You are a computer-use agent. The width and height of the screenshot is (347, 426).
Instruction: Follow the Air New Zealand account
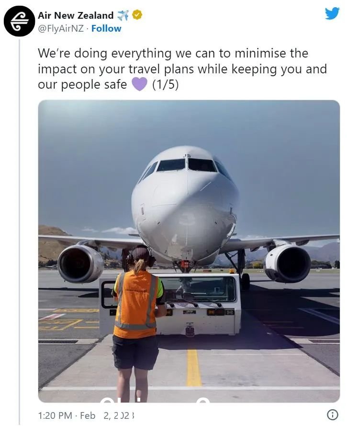(106, 29)
